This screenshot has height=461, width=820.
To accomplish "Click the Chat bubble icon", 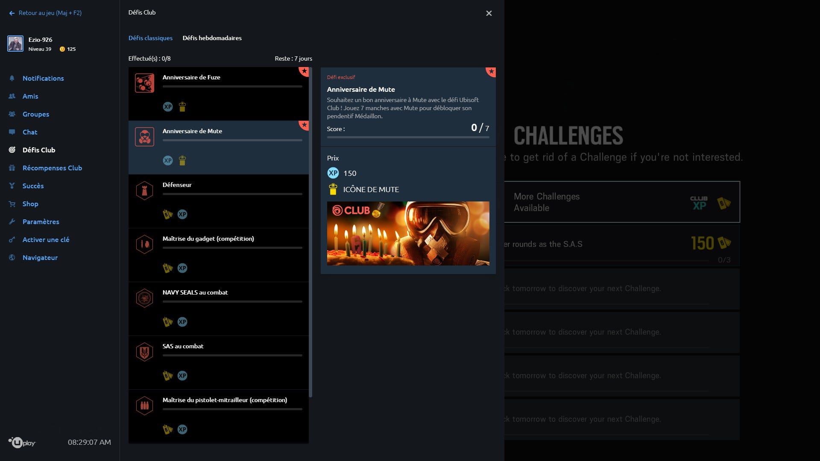I will tap(12, 132).
